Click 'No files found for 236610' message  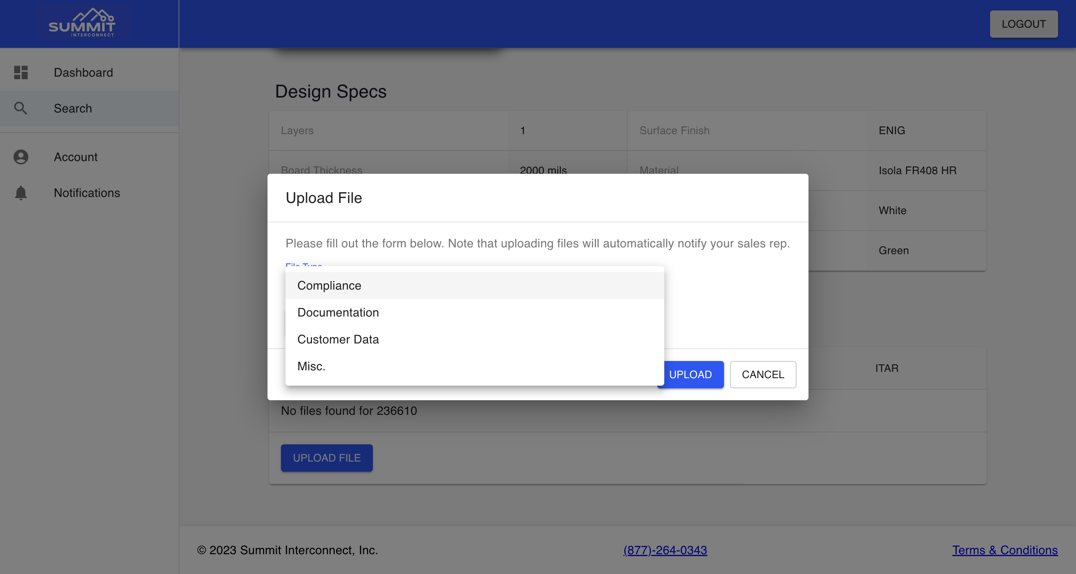click(x=349, y=411)
